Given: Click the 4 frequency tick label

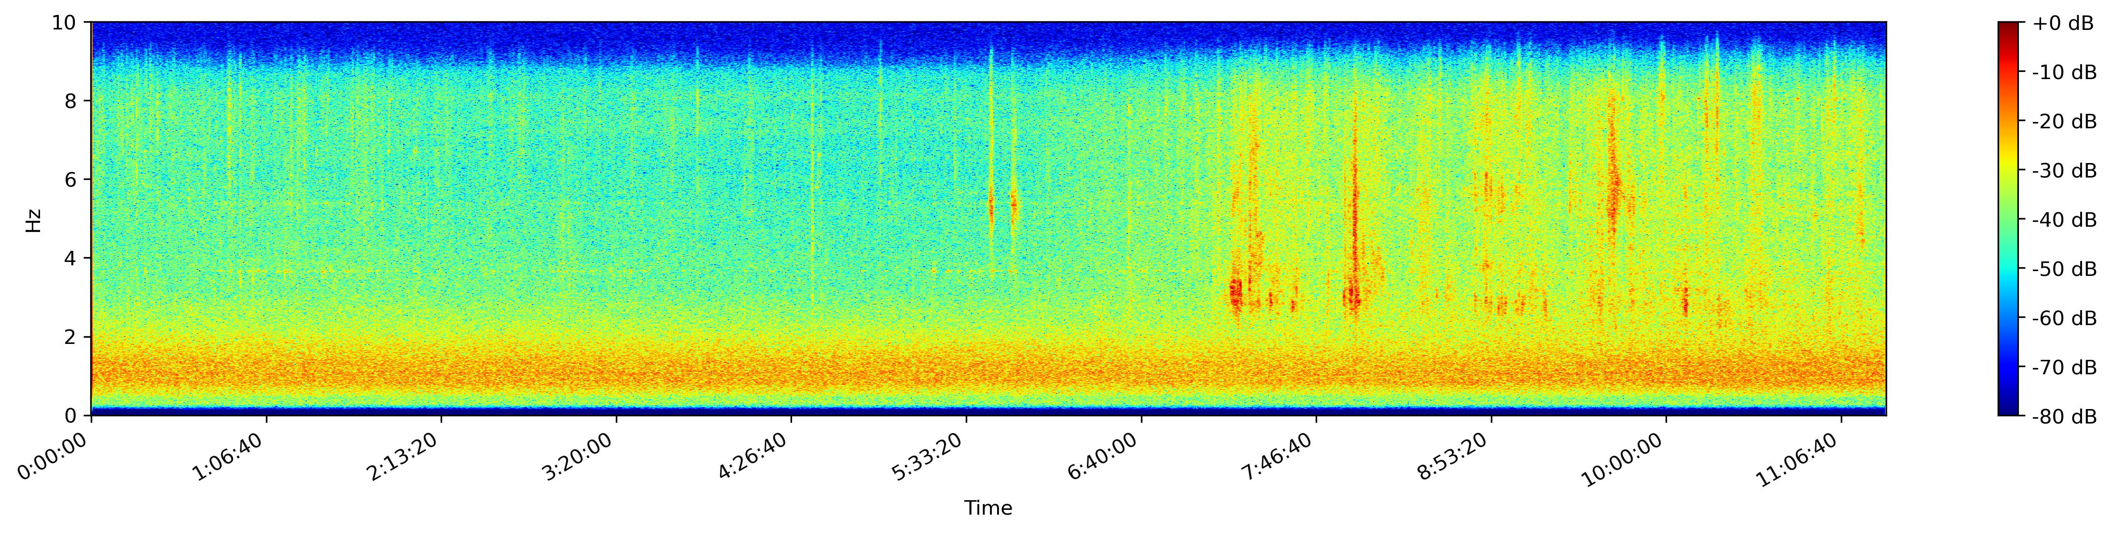Looking at the screenshot, I should (70, 259).
